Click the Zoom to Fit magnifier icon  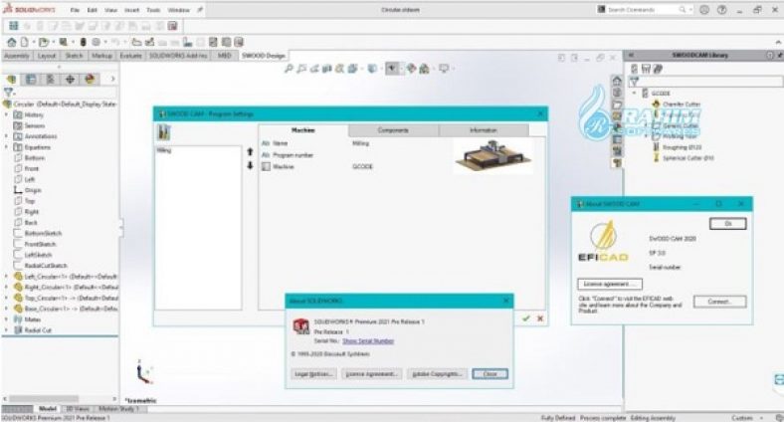289,69
